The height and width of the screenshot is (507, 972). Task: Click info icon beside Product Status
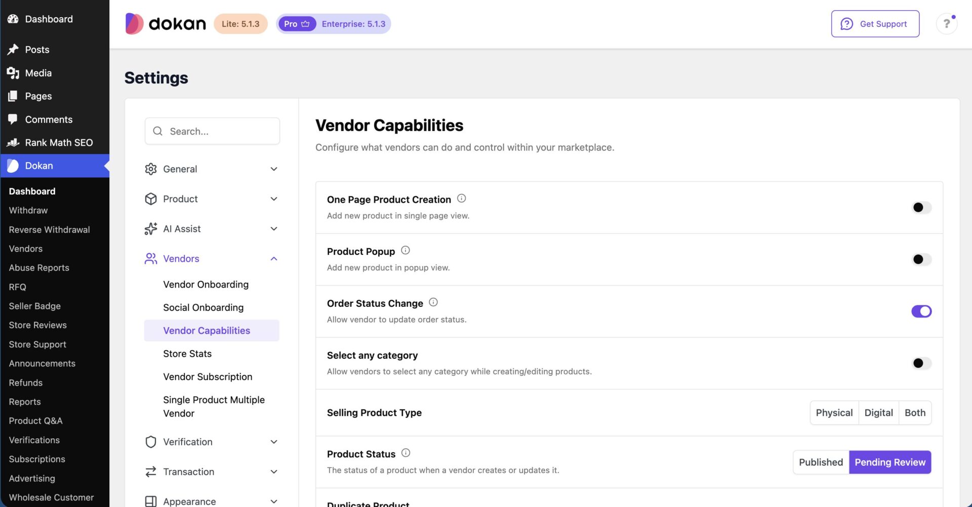pos(406,453)
